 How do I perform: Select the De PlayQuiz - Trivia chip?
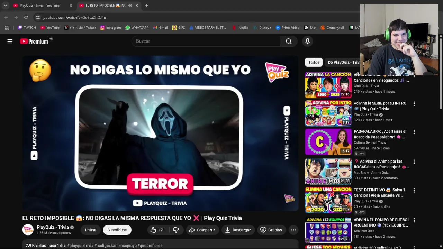pos(344,62)
